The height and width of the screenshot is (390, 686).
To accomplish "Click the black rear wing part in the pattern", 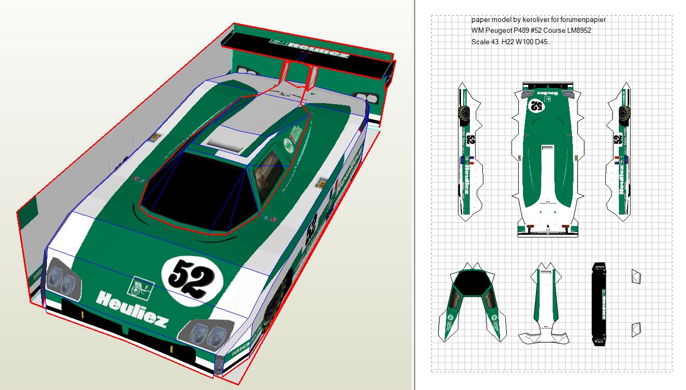I will pyautogui.click(x=599, y=304).
